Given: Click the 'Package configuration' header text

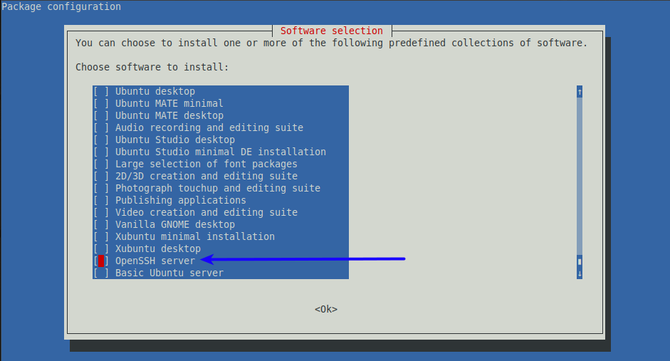Looking at the screenshot, I should click(x=61, y=7).
